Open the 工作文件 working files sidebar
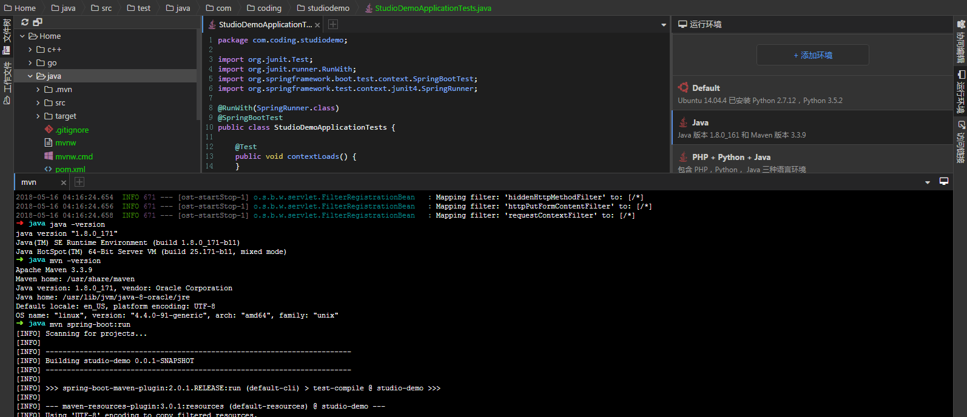This screenshot has width=967, height=417. point(7,83)
